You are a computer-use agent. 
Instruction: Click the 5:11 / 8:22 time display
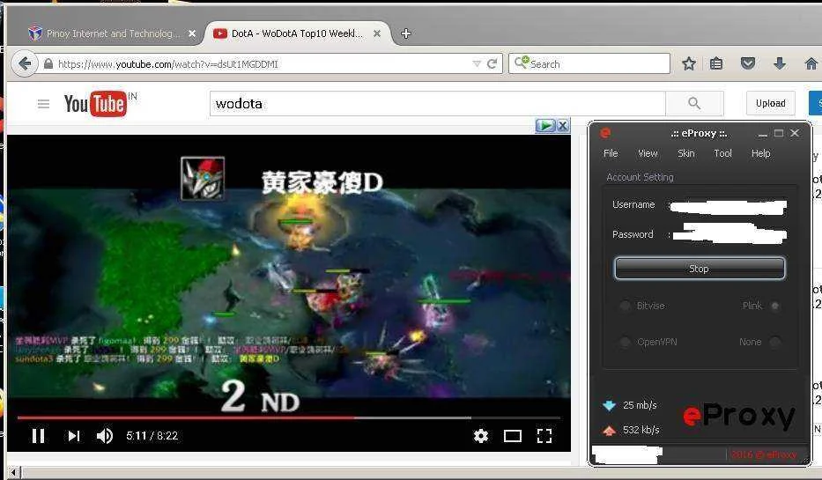pos(152,435)
